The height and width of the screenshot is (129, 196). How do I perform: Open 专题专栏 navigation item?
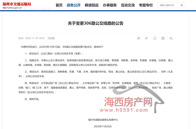click(146, 5)
